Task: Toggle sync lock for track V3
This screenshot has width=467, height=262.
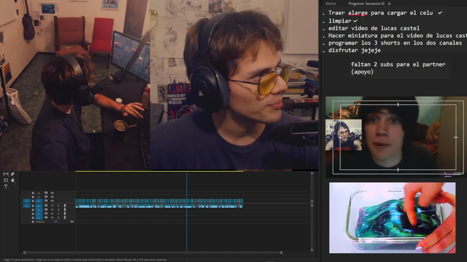Action: point(46,193)
